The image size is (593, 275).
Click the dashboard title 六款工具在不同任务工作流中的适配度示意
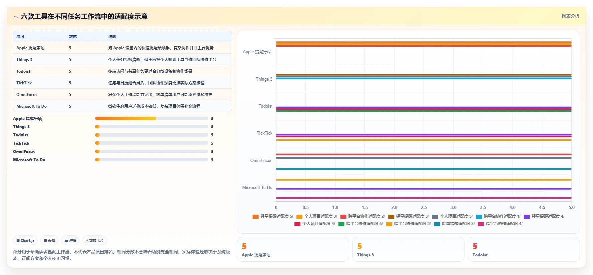point(84,16)
